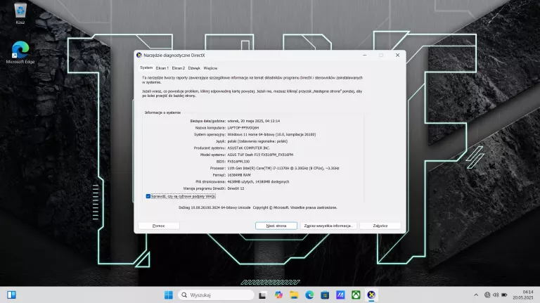Open the Wejście tab
Viewport: 540px width, 303px height.
click(210, 68)
